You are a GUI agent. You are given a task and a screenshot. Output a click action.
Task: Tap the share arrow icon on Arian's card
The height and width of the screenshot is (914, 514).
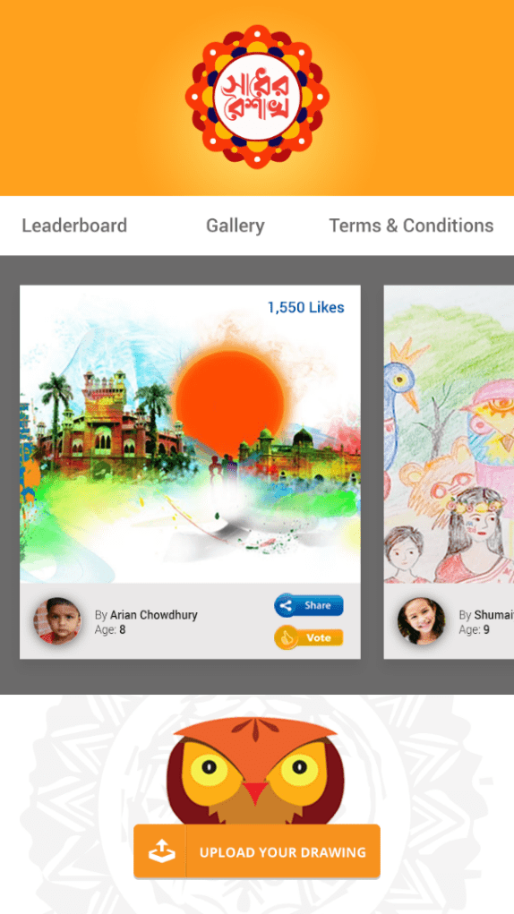(x=286, y=605)
